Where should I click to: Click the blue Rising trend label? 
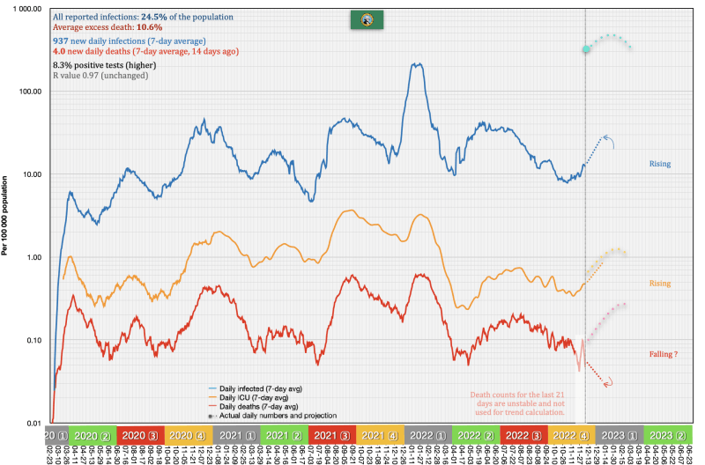pyautogui.click(x=658, y=164)
